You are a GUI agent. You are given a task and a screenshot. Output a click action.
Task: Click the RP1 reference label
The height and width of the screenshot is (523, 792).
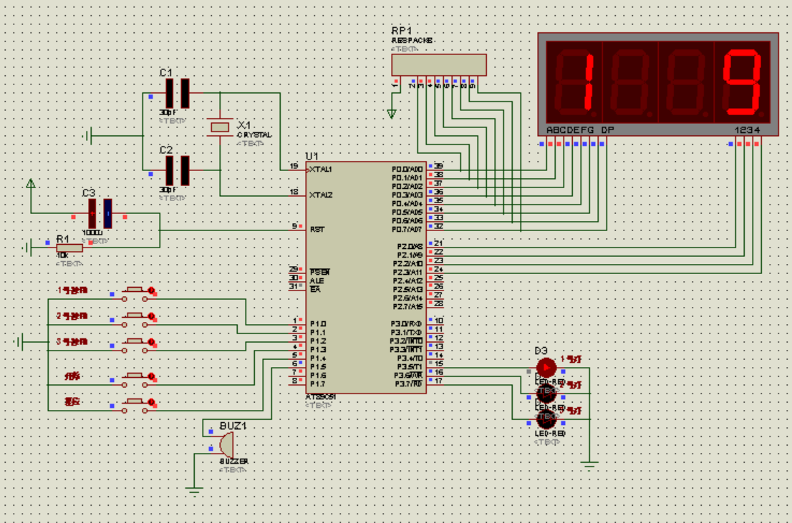coord(402,31)
